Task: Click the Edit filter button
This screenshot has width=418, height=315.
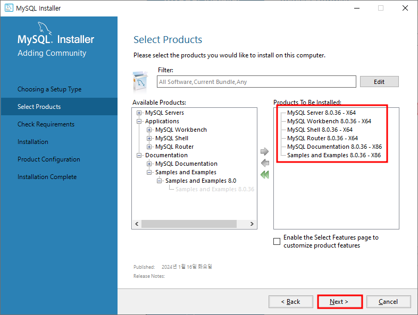Action: [379, 81]
